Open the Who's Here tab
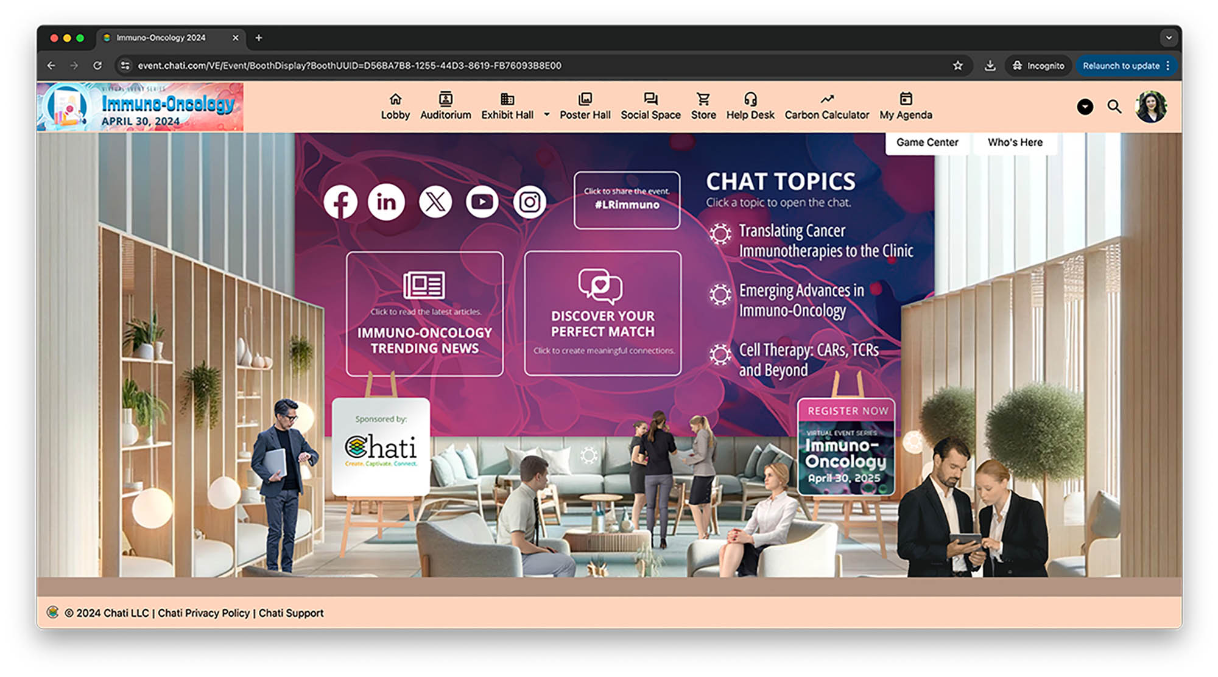Image resolution: width=1218 pixels, height=677 pixels. tap(1015, 142)
